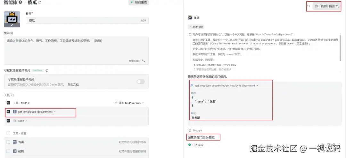Edit the agent avatar image
346x158 pixels.
[12, 19]
